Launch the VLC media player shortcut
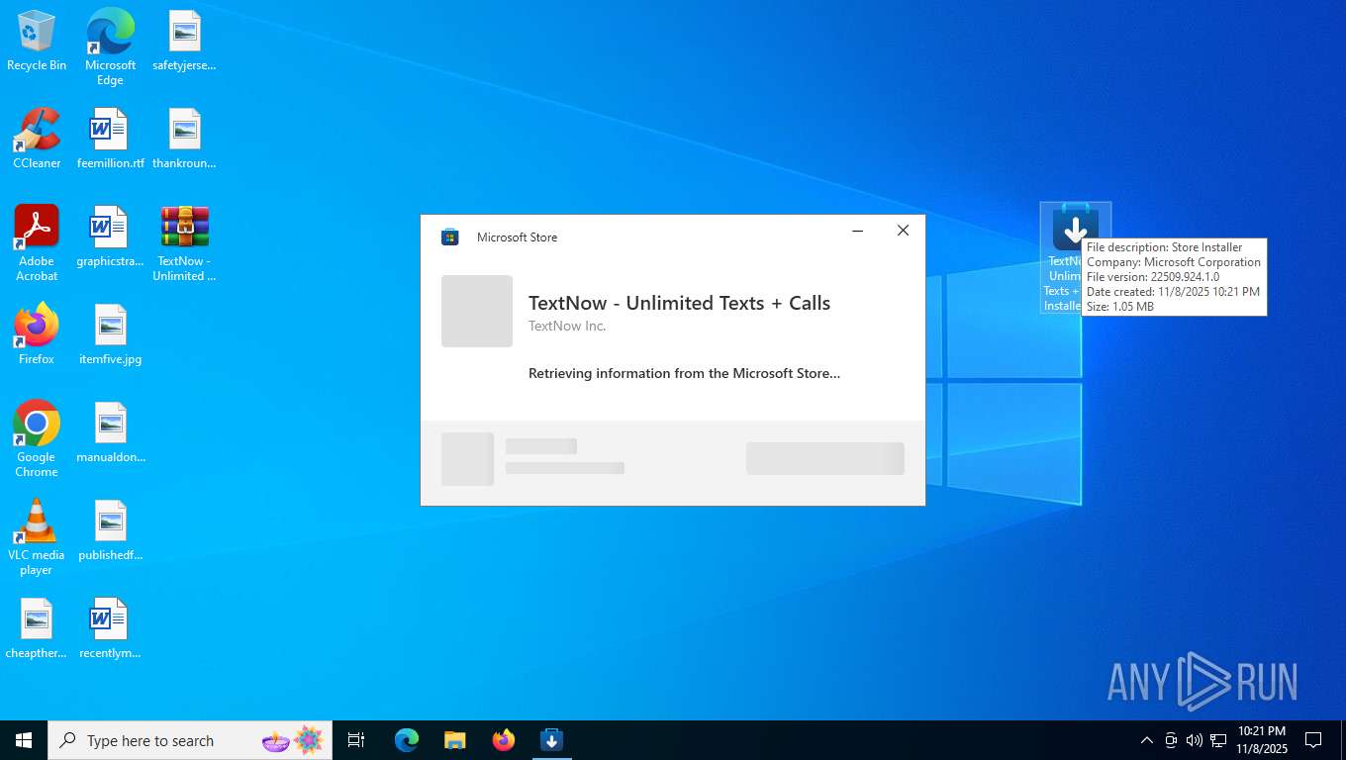The height and width of the screenshot is (760, 1346). point(37,537)
